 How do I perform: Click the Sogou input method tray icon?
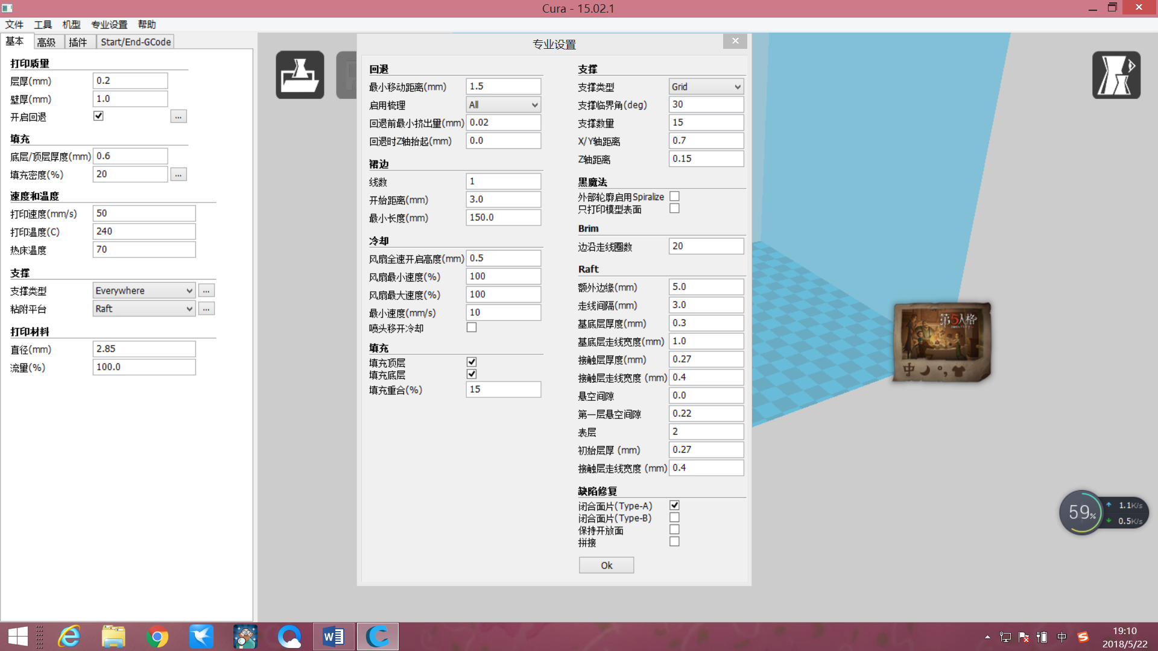[1083, 637]
